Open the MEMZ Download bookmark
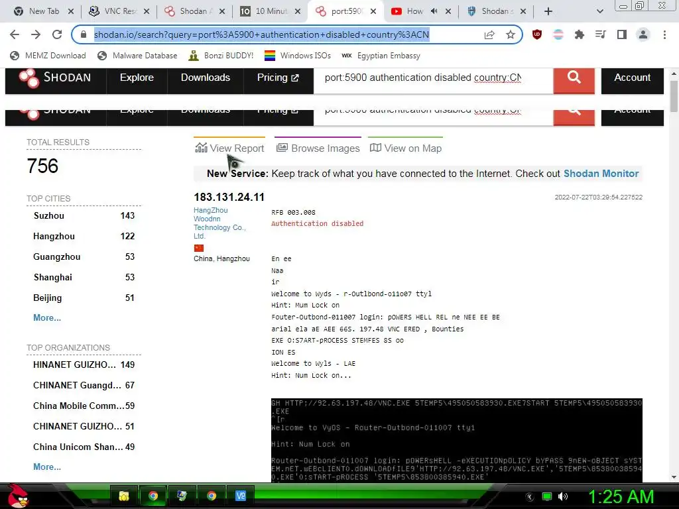Viewport: 679px width, 509px height. click(x=48, y=56)
